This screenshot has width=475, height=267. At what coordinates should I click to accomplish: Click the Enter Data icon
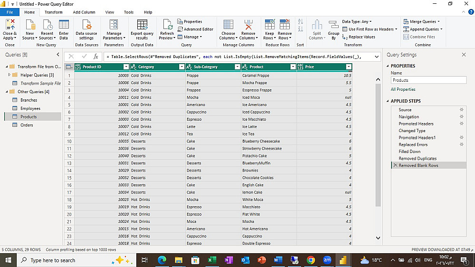(64, 25)
